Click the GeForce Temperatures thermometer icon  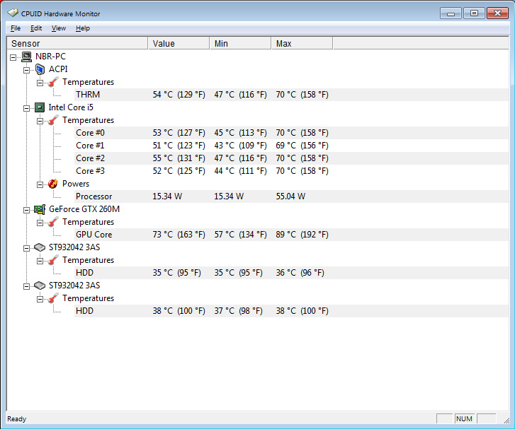tap(53, 222)
